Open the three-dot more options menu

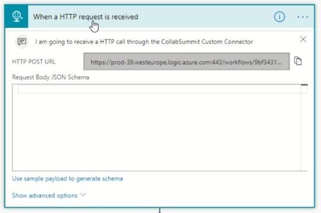[303, 17]
